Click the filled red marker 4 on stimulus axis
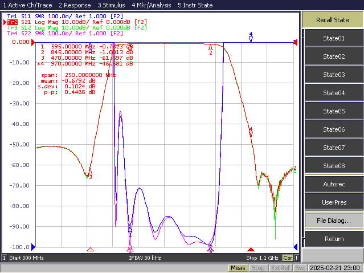This screenshot has height=273, width=364. (251, 250)
